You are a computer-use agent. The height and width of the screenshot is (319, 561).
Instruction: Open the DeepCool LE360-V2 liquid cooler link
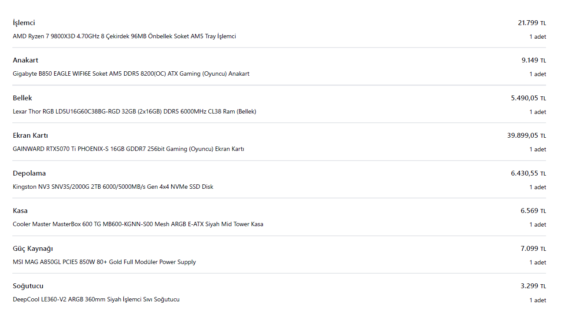(96, 300)
